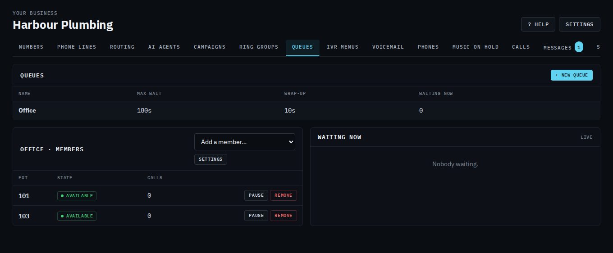Click Available status badge for 101
The width and height of the screenshot is (613, 253).
click(77, 196)
